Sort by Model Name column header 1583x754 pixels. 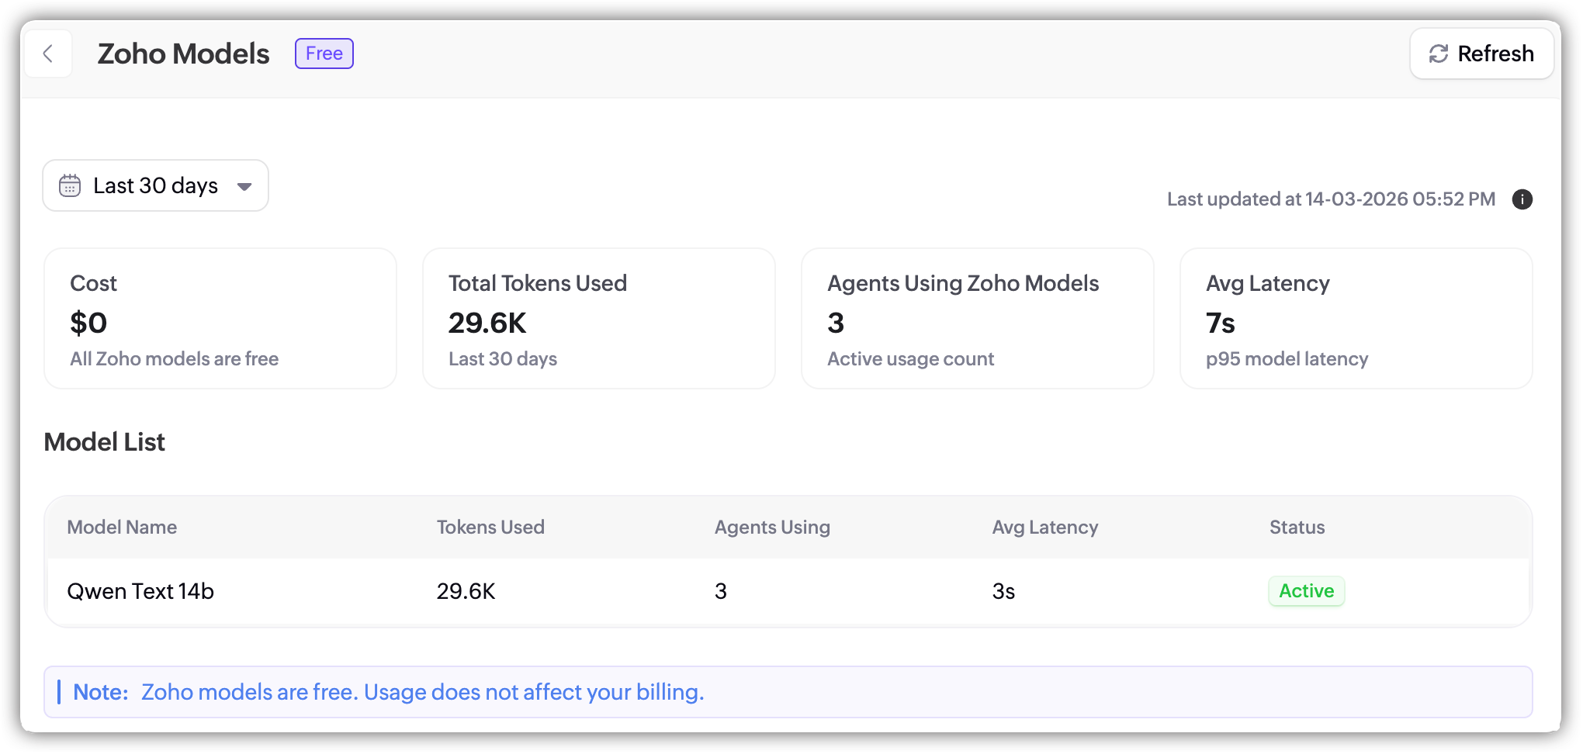[x=122, y=527]
